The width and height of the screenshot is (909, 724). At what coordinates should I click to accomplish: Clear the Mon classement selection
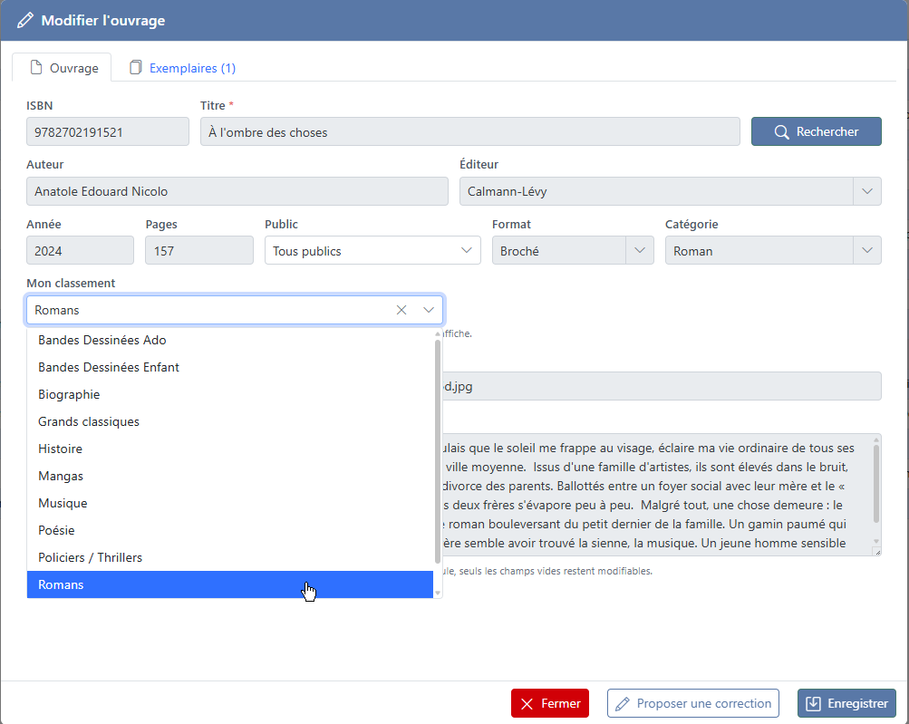pyautogui.click(x=401, y=310)
